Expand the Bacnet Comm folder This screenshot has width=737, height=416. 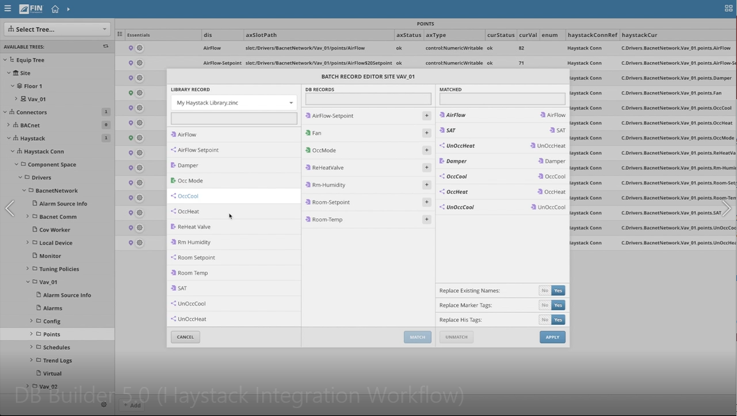28,216
